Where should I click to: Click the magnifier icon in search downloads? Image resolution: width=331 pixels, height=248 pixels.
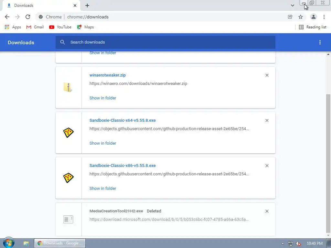(x=62, y=42)
